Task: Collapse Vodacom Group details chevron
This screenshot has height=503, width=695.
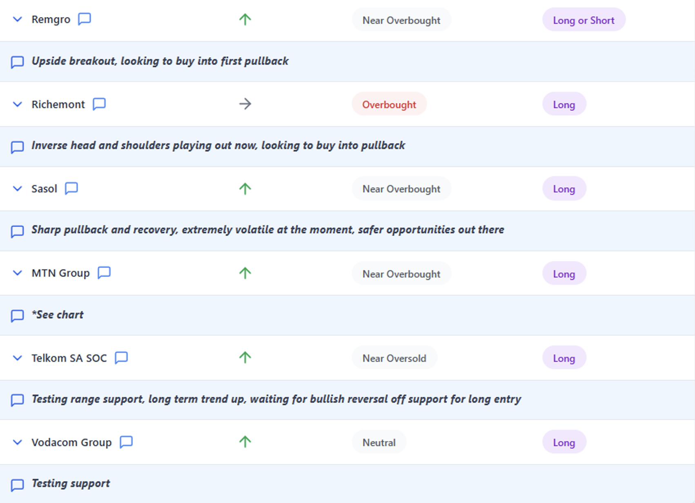Action: [17, 442]
